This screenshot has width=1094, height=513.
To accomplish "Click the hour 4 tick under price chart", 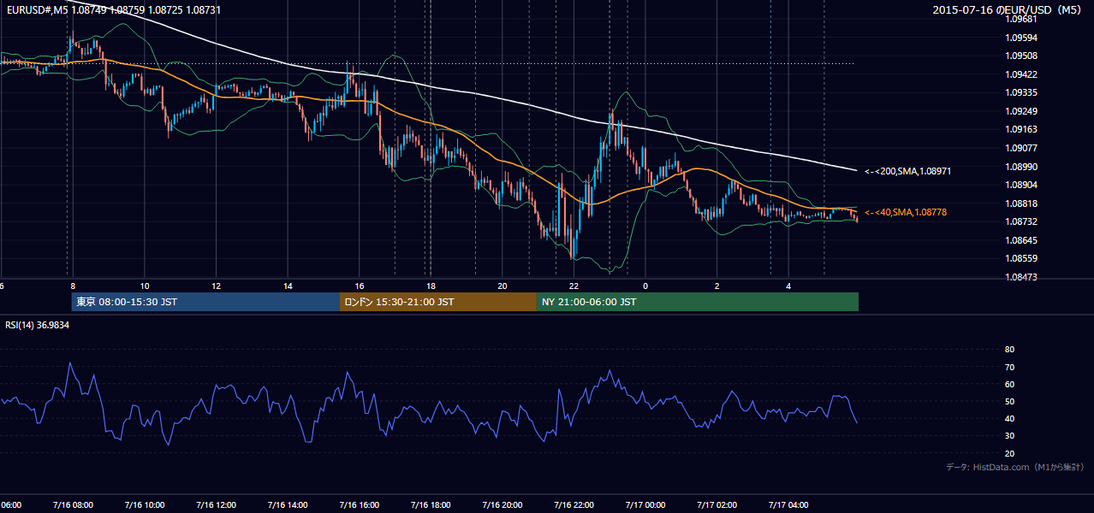I will (788, 286).
